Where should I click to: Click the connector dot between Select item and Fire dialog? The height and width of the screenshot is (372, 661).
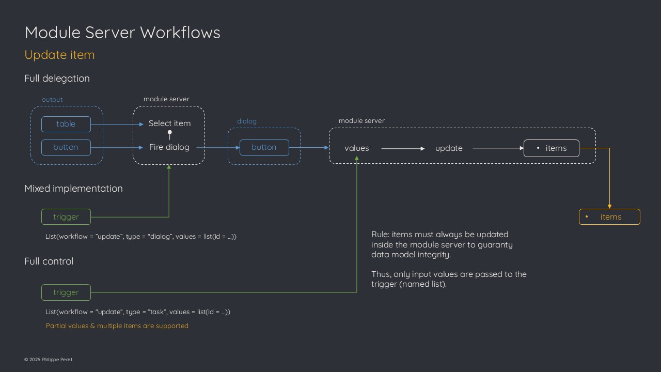(x=169, y=133)
